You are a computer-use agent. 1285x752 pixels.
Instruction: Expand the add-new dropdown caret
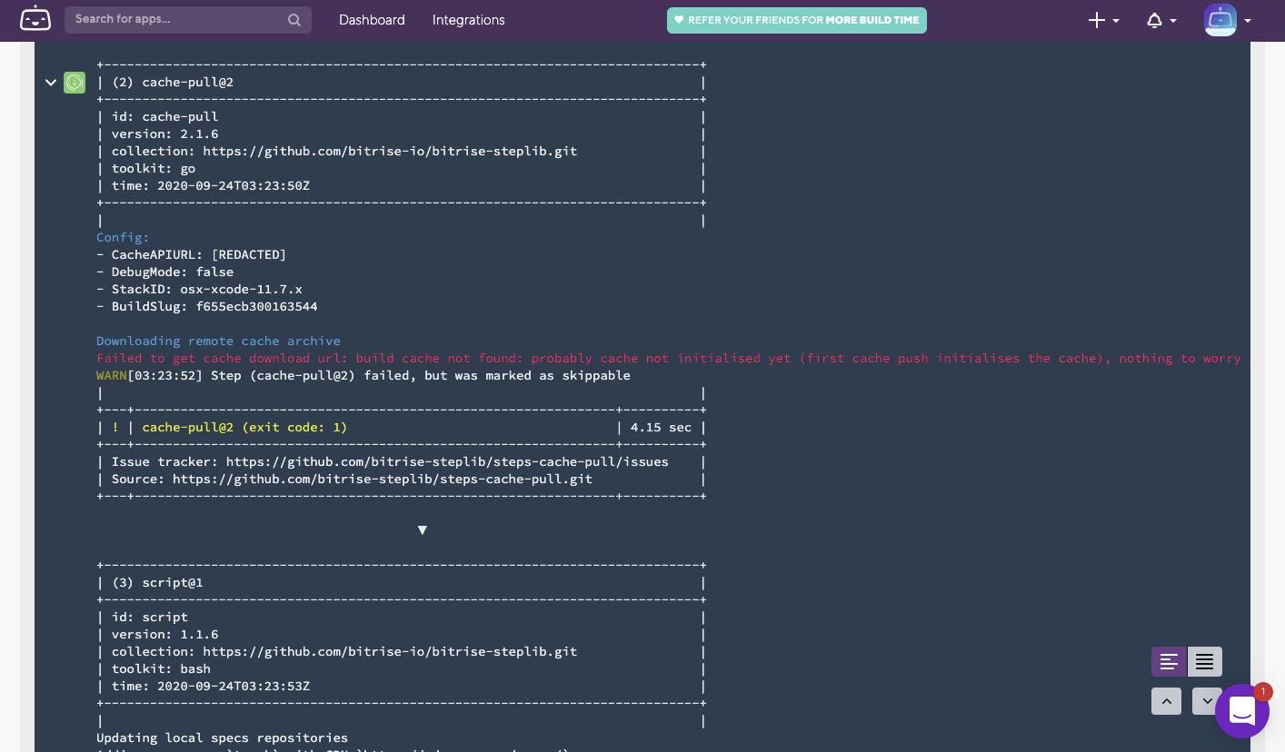pos(1116,21)
